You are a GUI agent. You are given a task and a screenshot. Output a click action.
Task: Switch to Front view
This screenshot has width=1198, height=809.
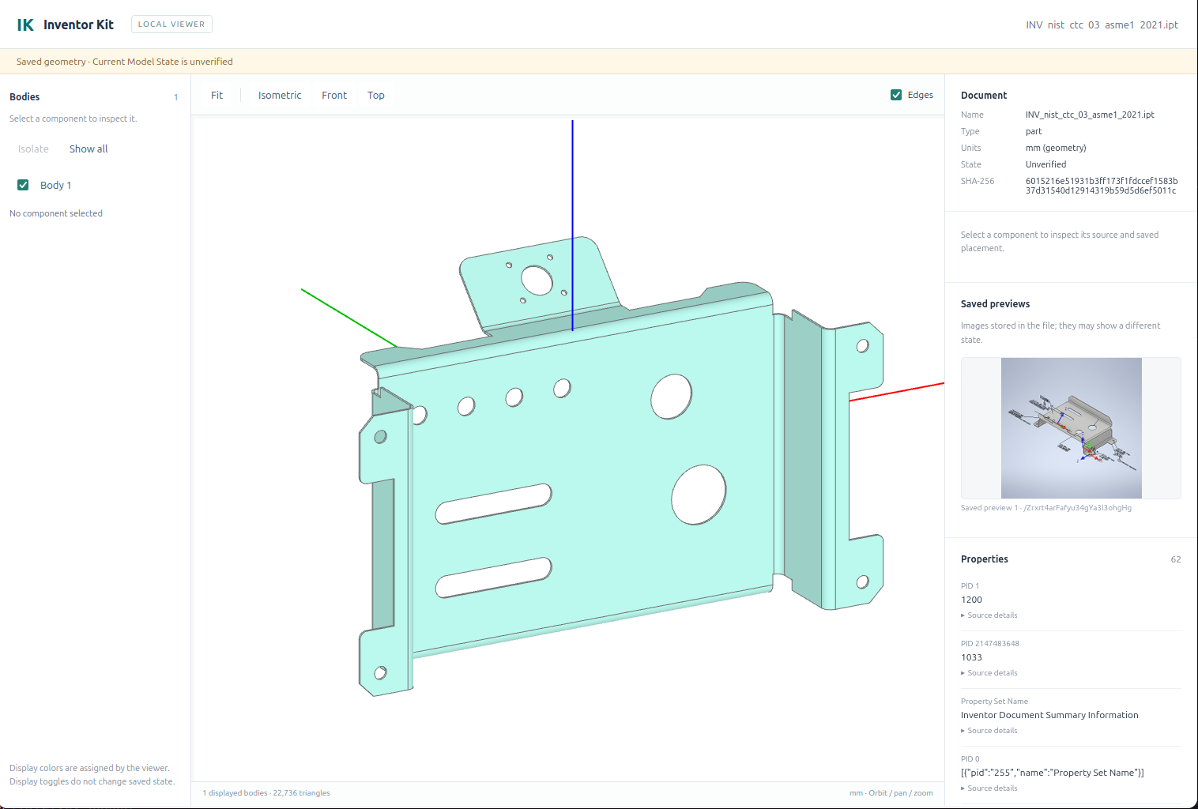tap(334, 95)
